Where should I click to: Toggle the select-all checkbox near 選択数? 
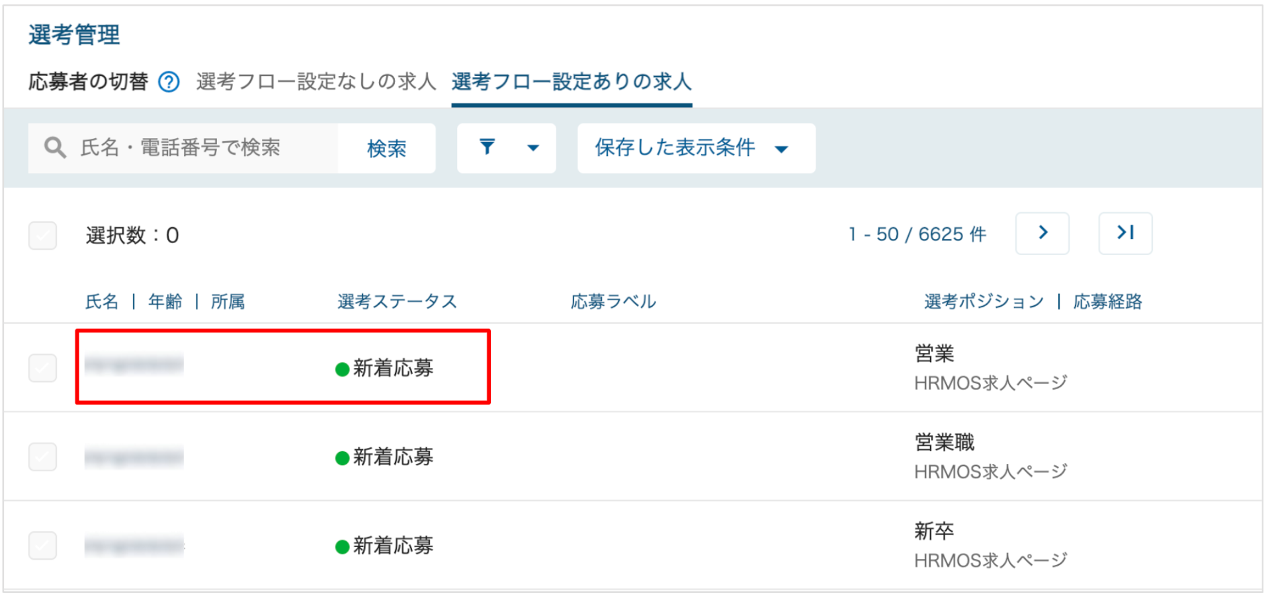42,235
